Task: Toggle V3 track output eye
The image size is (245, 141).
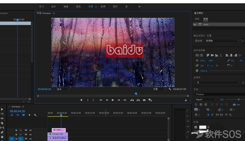Action: [30, 130]
